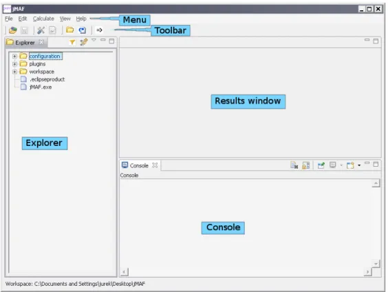Click the double arrow (=>) toolbar icon
The height and width of the screenshot is (292, 388).
click(x=99, y=30)
